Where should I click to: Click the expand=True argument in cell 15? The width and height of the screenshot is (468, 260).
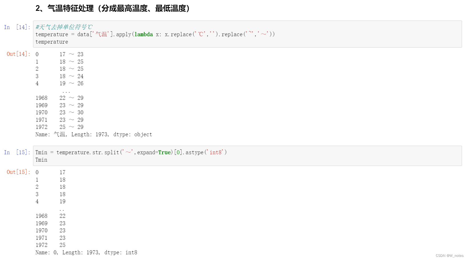coord(154,153)
